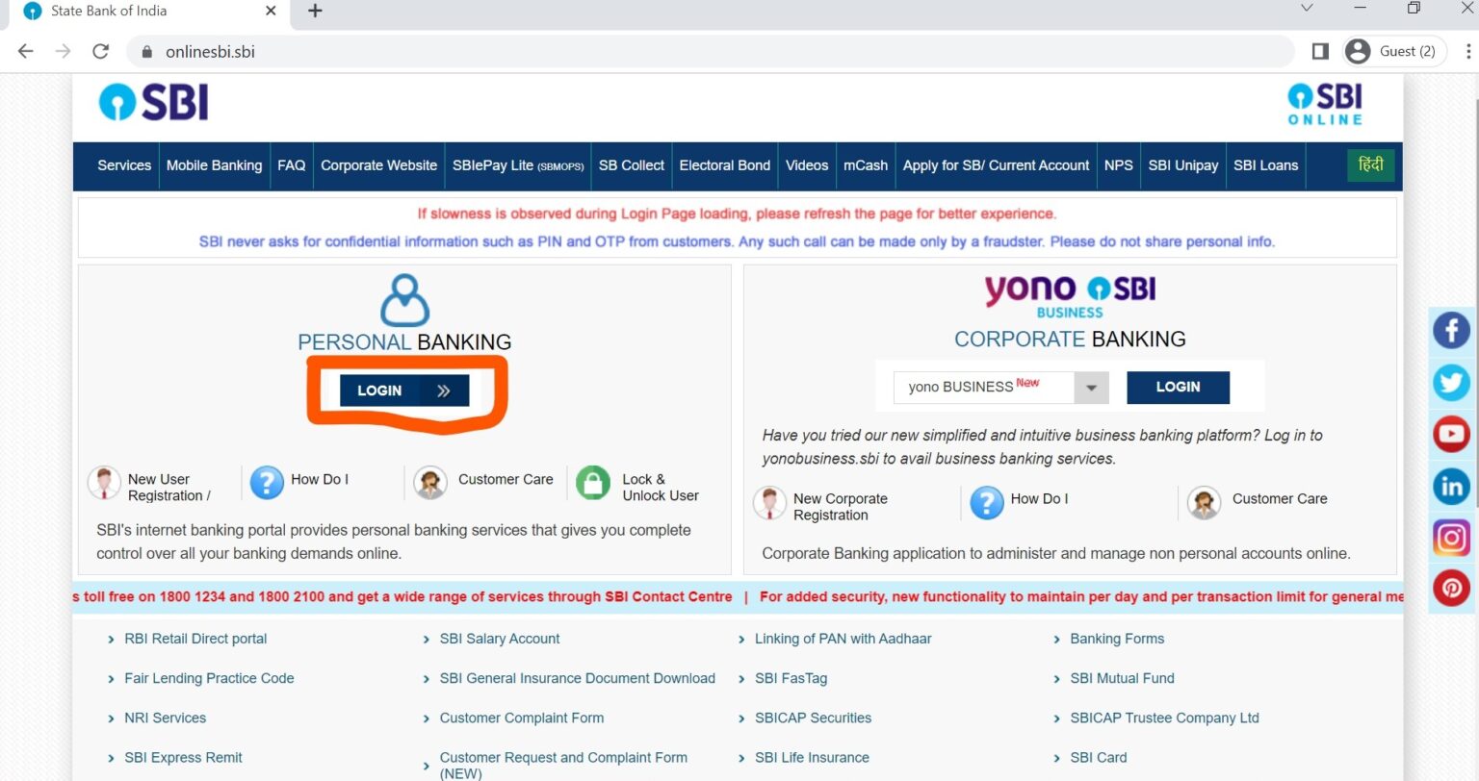Open the mCash menu item
The height and width of the screenshot is (781, 1479).
click(866, 165)
